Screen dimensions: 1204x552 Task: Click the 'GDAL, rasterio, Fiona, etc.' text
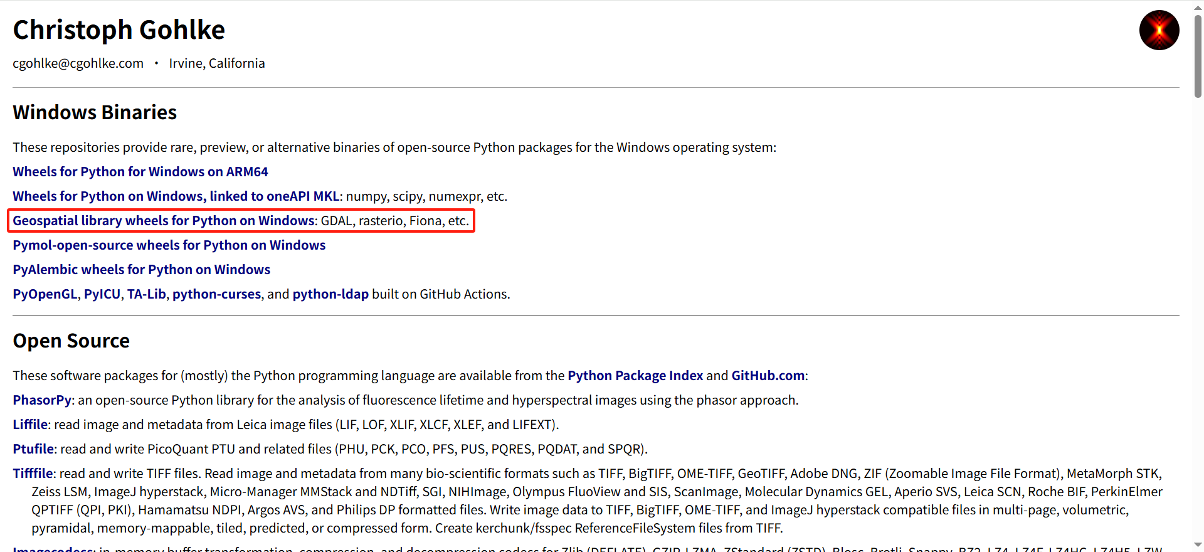tap(395, 221)
